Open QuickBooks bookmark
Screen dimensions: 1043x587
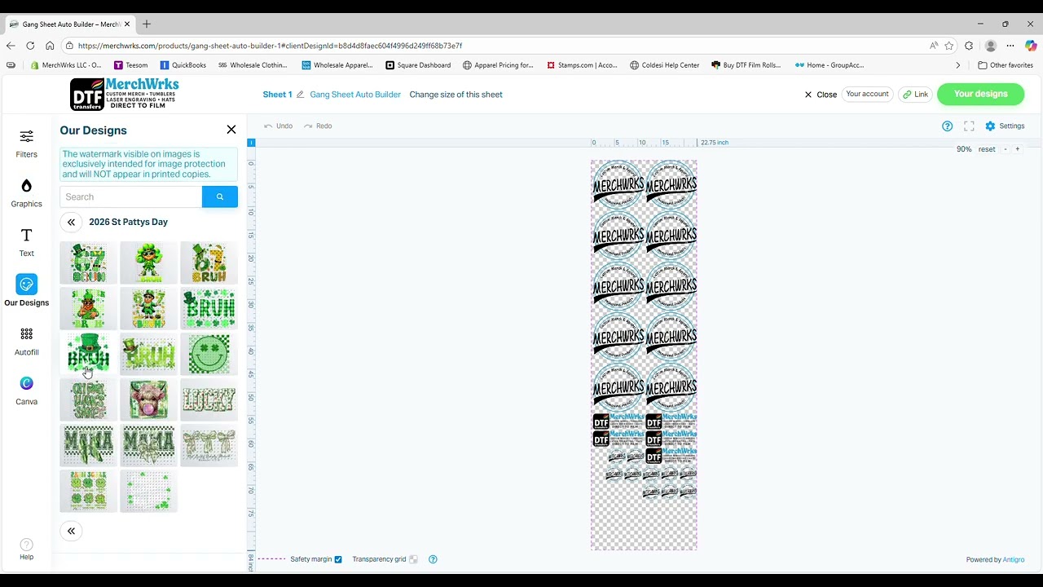(x=183, y=65)
